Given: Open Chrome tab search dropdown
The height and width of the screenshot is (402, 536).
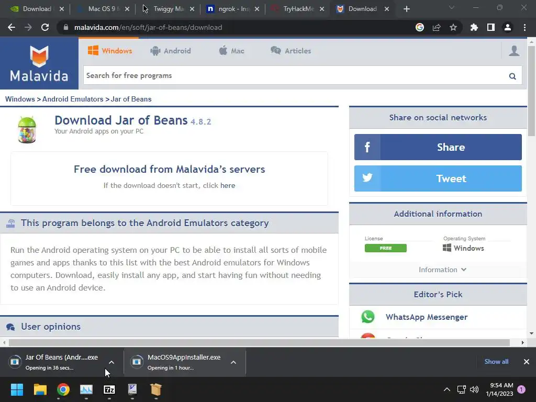Looking at the screenshot, I should pyautogui.click(x=452, y=7).
